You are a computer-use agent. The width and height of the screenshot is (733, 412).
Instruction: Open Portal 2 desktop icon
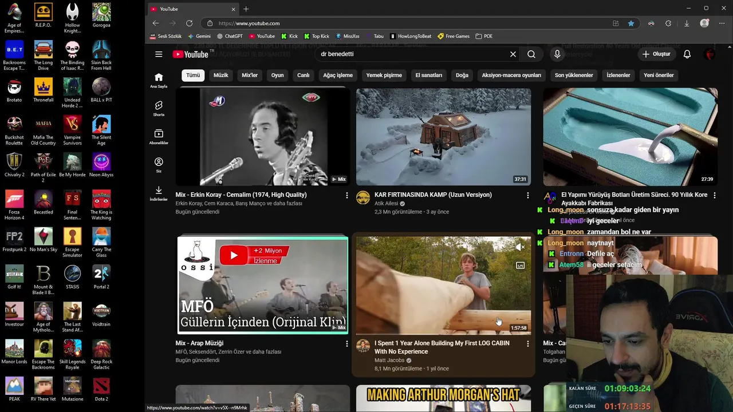101,276
